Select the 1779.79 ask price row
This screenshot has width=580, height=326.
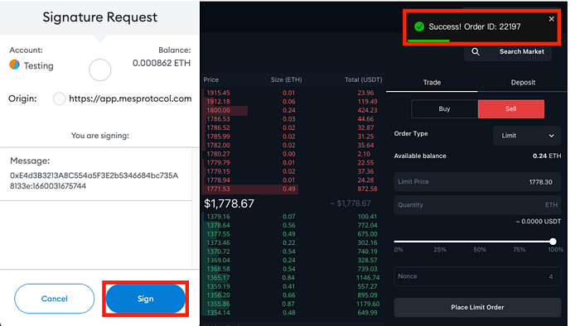pos(293,163)
